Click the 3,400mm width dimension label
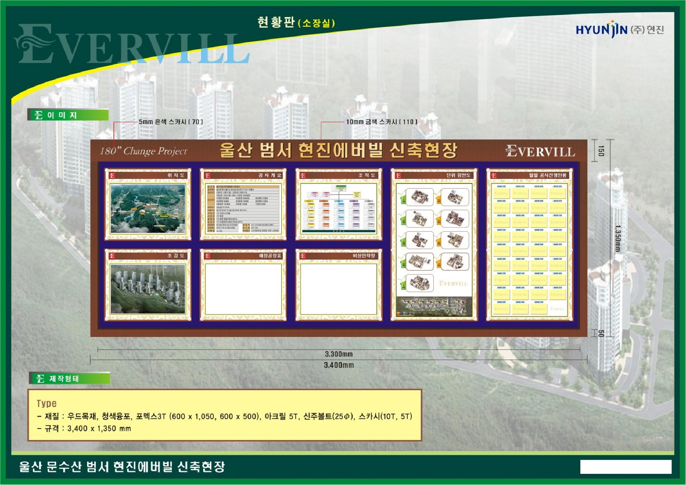Viewport: 686px width, 485px height. [x=339, y=365]
